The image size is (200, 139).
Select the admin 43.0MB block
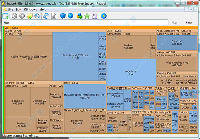pos(95,126)
